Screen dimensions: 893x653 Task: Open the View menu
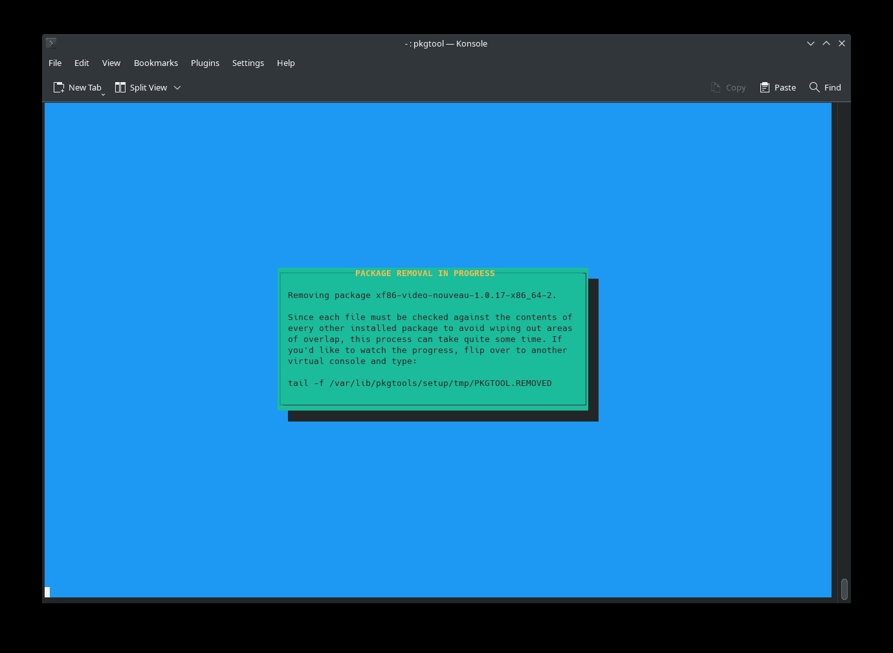click(111, 63)
